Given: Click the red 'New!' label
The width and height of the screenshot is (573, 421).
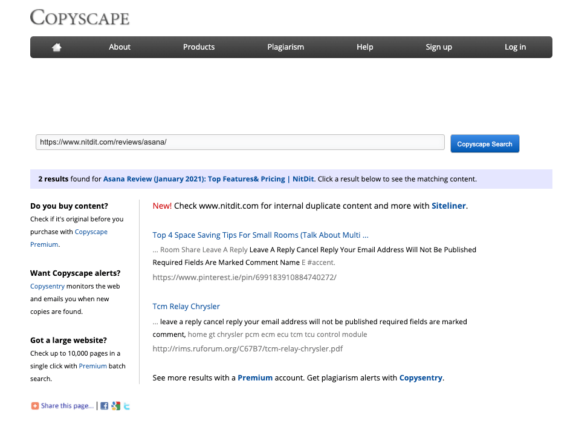Looking at the screenshot, I should (x=162, y=206).
